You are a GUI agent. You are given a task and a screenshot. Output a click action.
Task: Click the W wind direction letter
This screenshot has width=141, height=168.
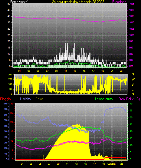[x=133, y=79]
